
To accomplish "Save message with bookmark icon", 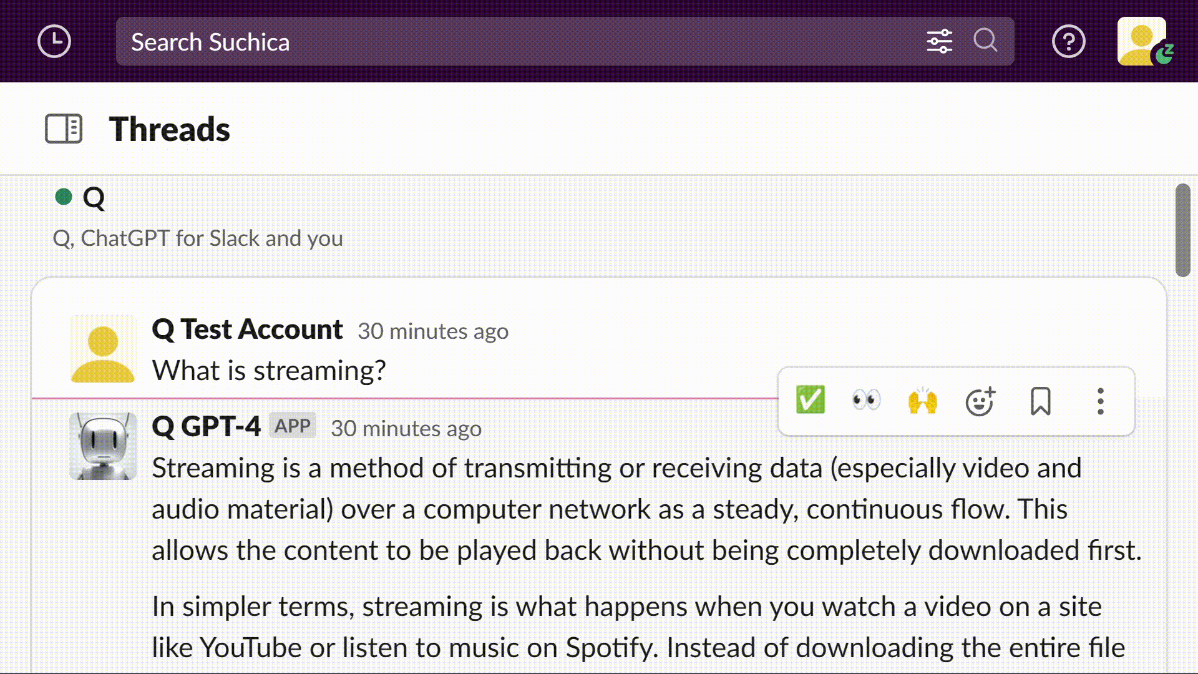I will click(x=1040, y=401).
